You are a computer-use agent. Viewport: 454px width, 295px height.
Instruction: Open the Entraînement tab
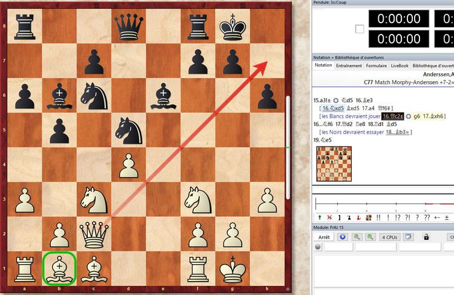(x=349, y=65)
